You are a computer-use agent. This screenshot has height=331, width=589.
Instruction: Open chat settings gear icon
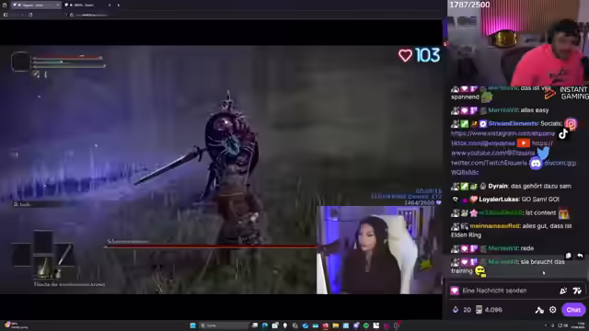pos(552,310)
